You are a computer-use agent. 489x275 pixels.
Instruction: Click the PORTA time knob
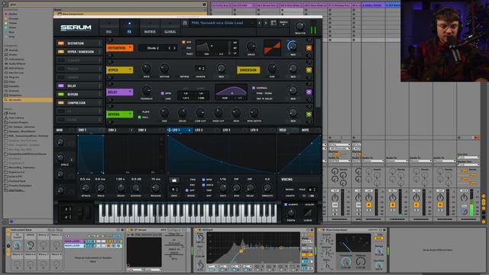click(290, 213)
